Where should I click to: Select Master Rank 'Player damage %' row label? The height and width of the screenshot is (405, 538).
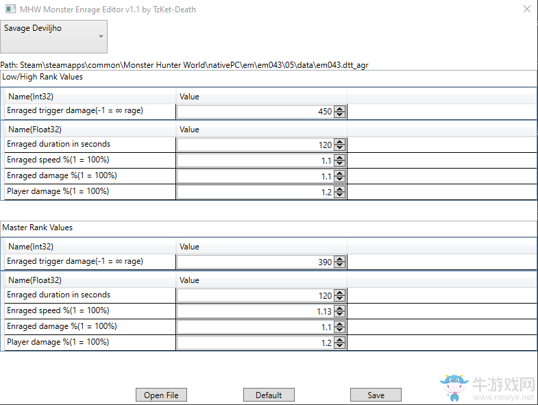tap(58, 342)
